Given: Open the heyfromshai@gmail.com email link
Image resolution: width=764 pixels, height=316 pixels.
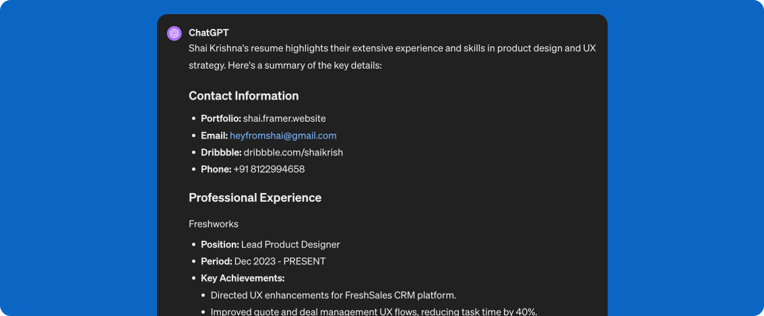Looking at the screenshot, I should (283, 136).
